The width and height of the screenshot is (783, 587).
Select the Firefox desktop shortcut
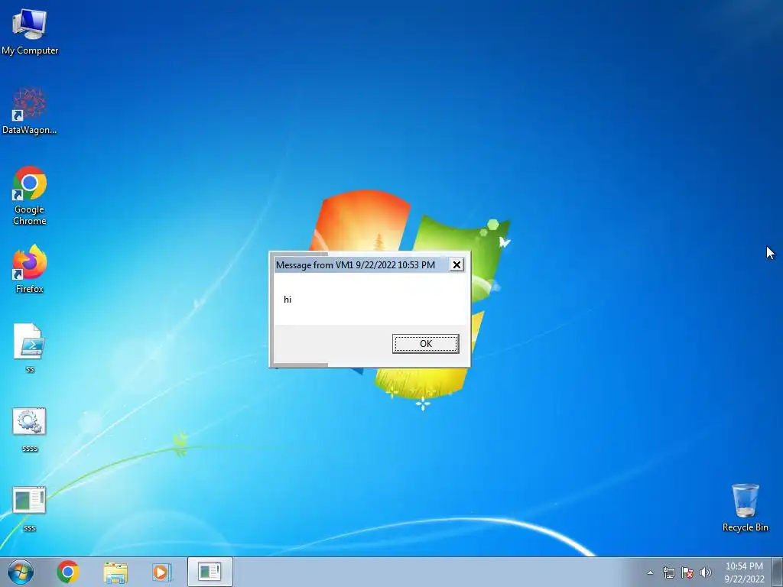point(30,268)
